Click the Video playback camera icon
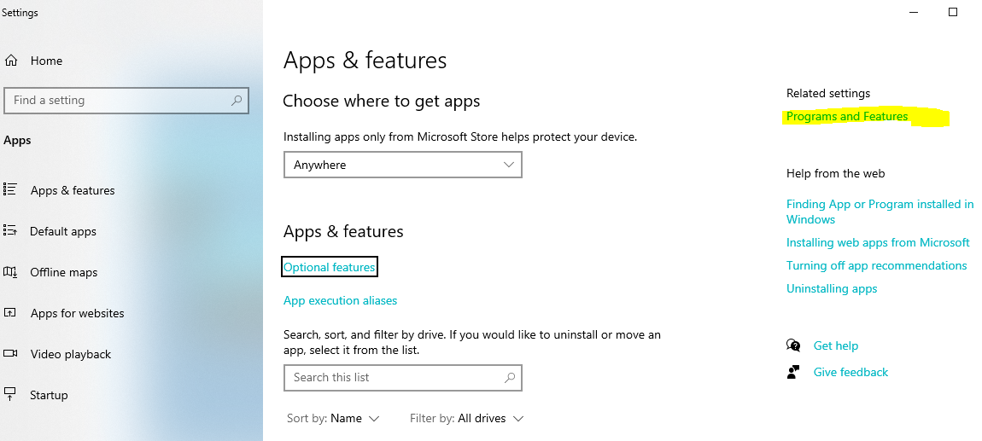Viewport: 982px width, 441px height. [x=10, y=354]
